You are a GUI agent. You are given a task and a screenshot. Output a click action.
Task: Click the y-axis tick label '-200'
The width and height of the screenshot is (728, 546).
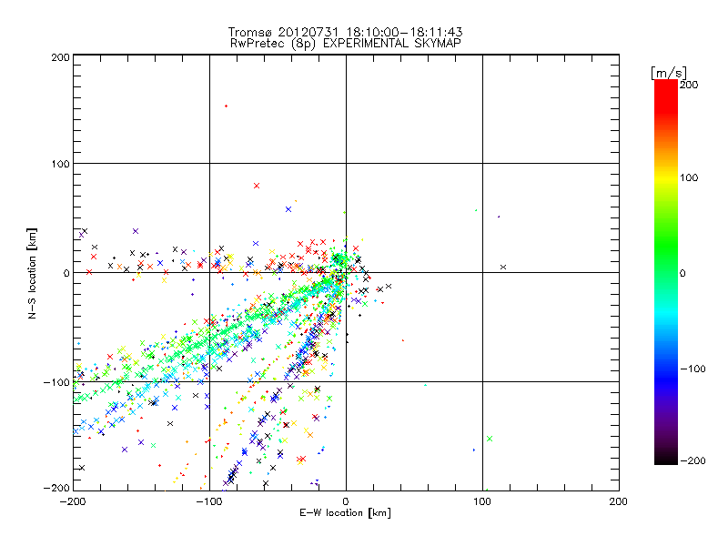[56, 488]
